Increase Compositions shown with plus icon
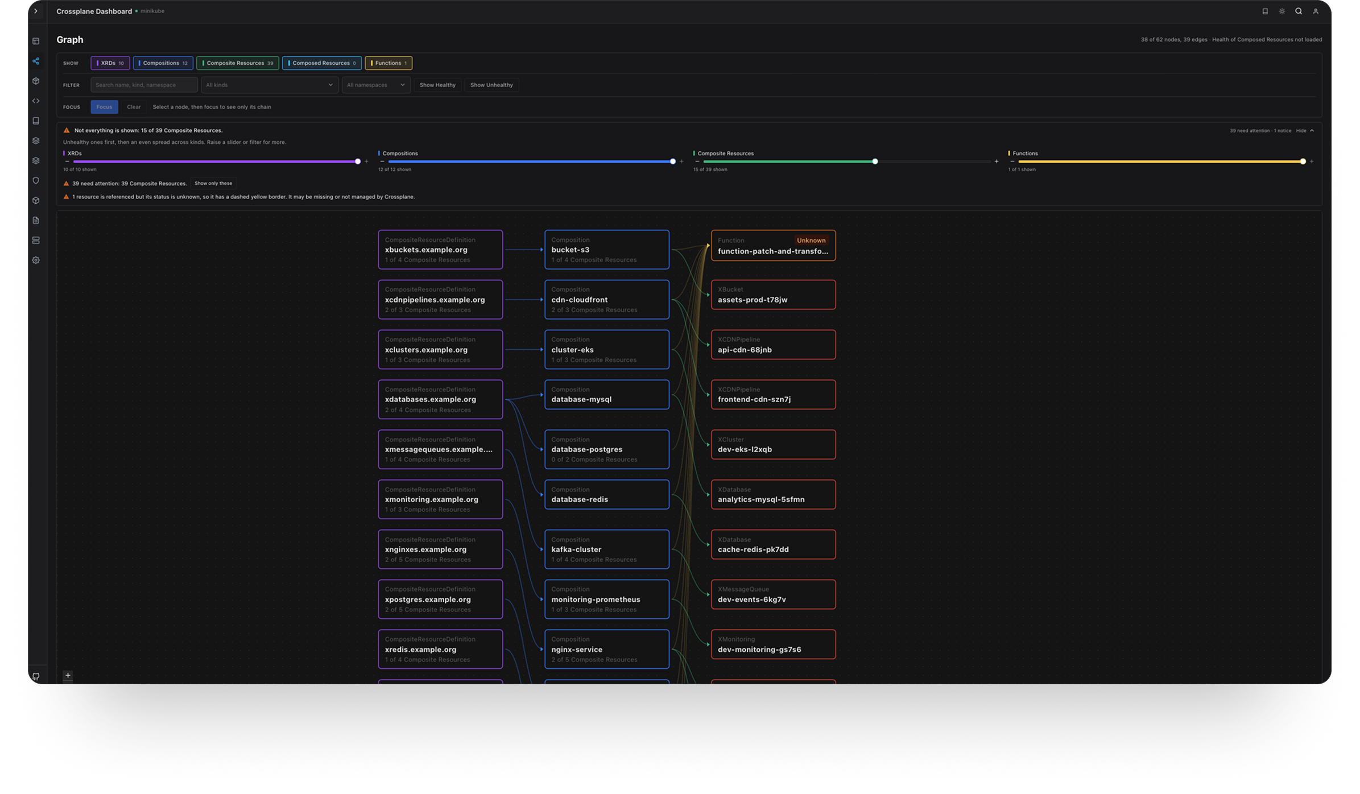 (681, 162)
